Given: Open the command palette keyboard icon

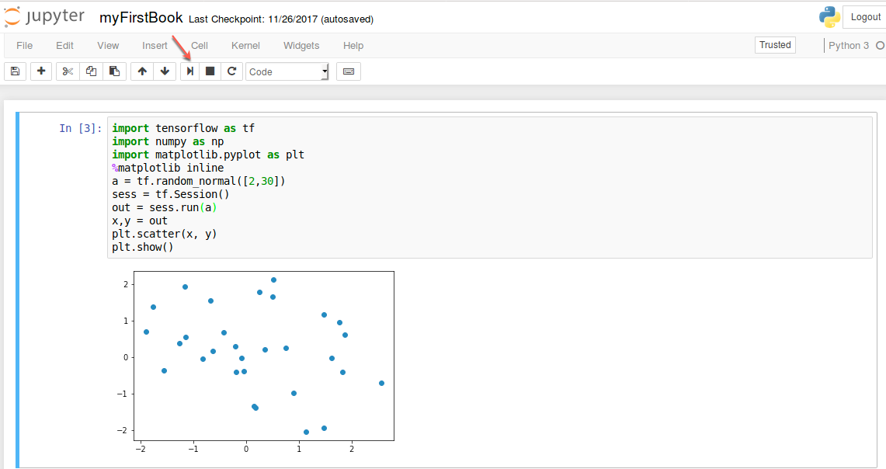Looking at the screenshot, I should click(x=348, y=71).
